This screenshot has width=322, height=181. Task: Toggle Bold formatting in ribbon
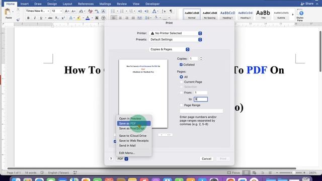[x=28, y=18]
